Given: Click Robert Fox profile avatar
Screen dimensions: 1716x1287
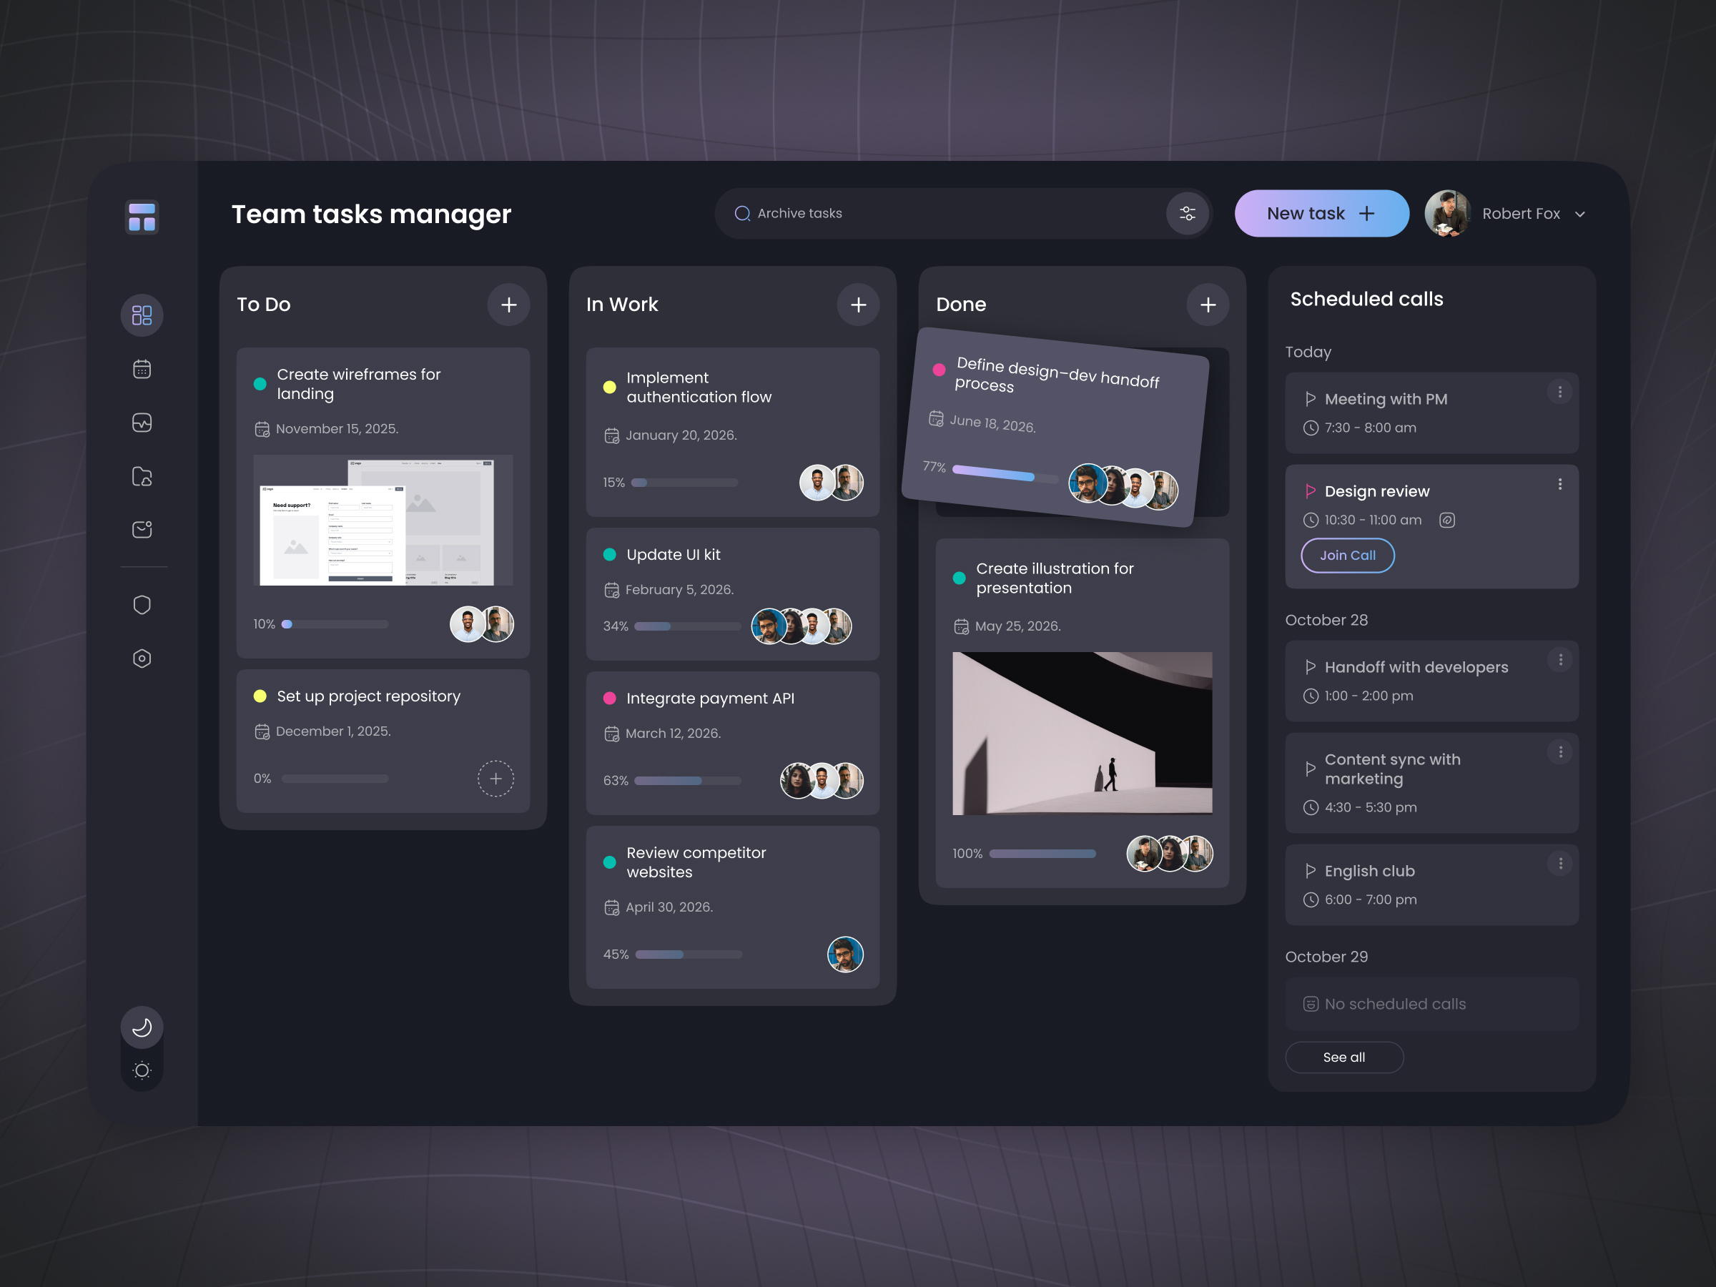Looking at the screenshot, I should [1448, 213].
